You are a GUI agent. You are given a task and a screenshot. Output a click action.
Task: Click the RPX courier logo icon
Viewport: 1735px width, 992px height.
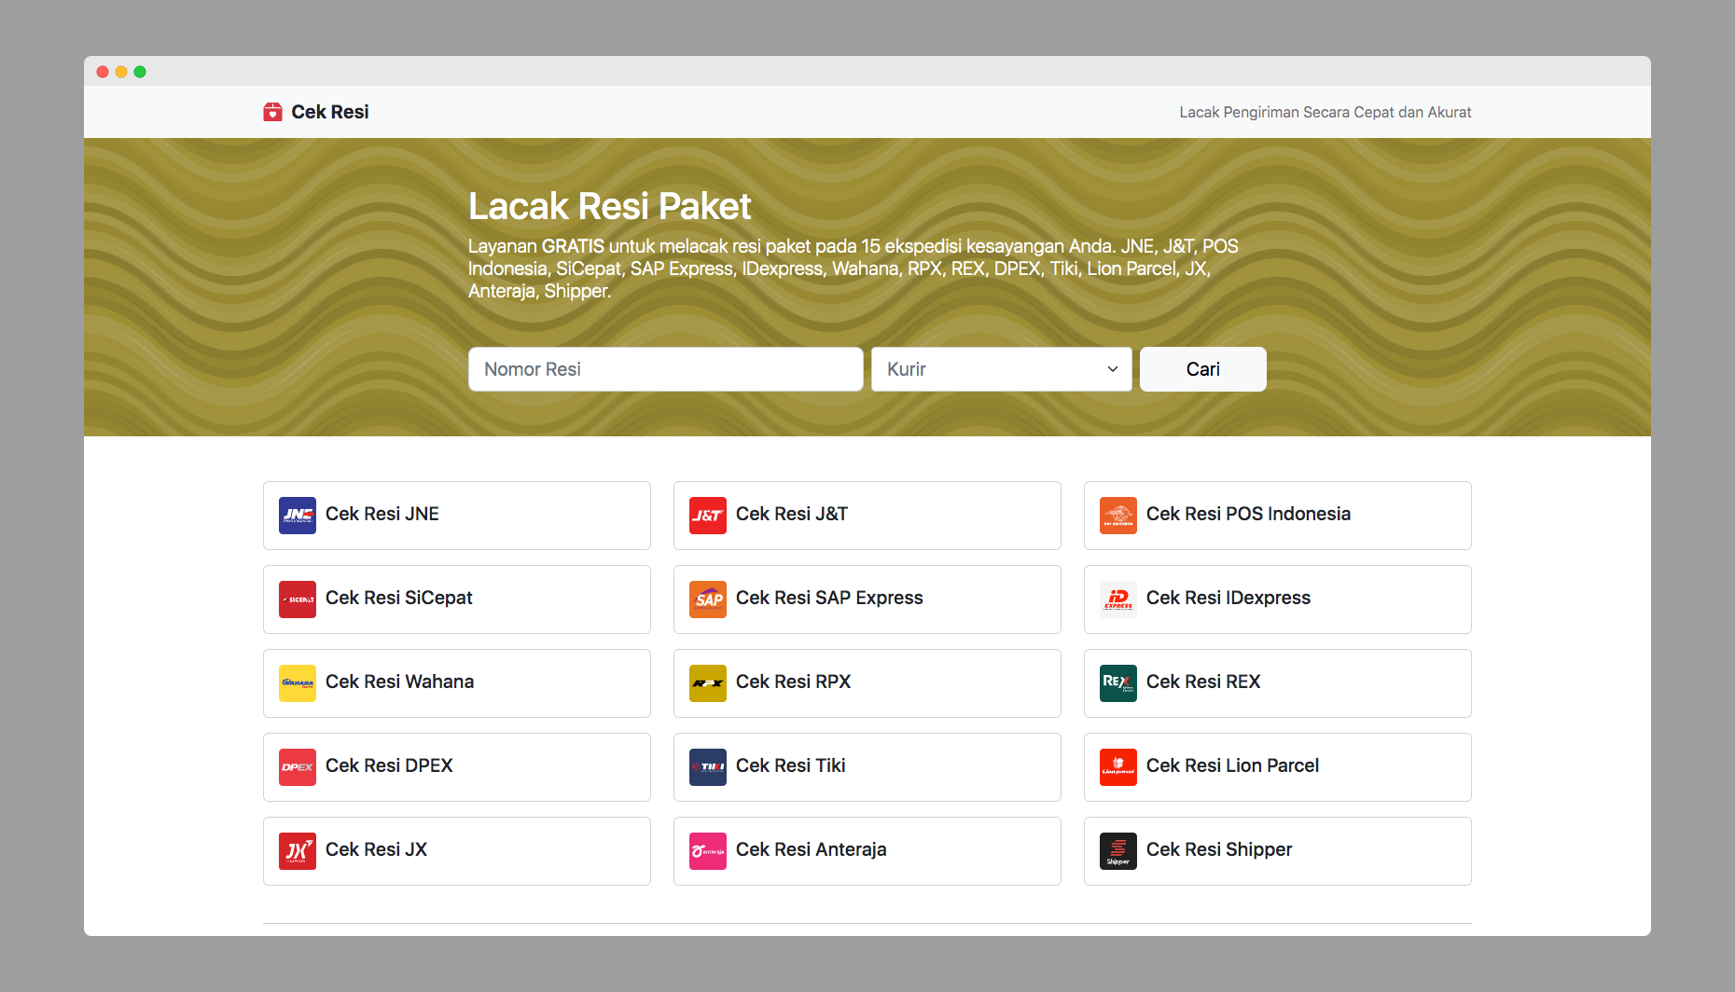tap(708, 683)
